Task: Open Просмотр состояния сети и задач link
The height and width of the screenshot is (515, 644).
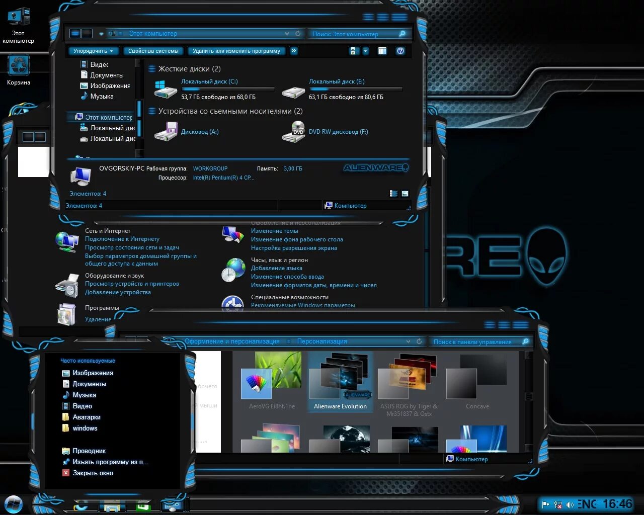Action: [132, 247]
